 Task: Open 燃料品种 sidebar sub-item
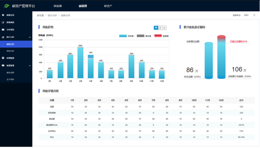tap(10, 73)
